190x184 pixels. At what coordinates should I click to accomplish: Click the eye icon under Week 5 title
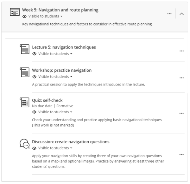click(x=24, y=16)
